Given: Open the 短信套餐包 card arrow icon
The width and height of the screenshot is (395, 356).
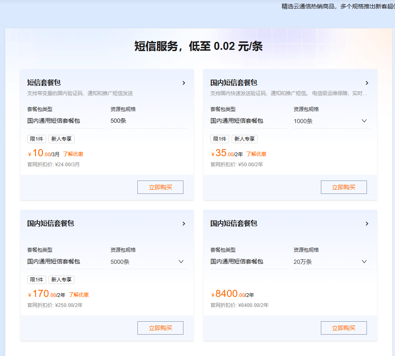Looking at the screenshot, I should tap(183, 83).
